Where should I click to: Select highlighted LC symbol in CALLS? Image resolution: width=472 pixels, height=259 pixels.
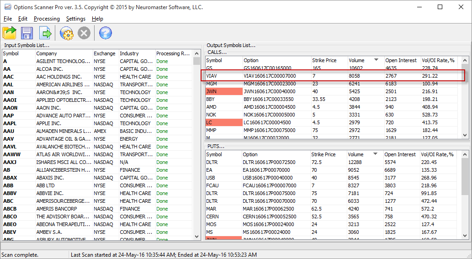point(224,122)
